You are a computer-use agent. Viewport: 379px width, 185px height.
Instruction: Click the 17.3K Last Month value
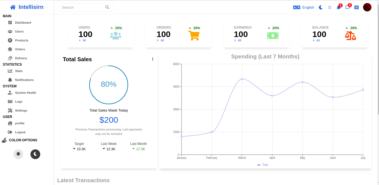tap(140, 149)
